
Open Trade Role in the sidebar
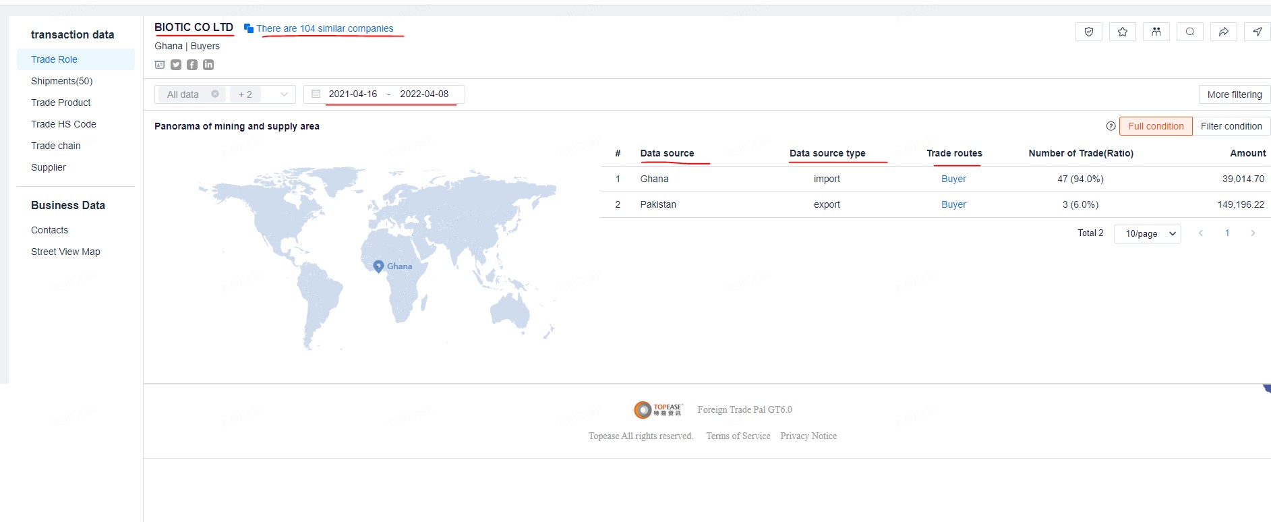[76, 59]
